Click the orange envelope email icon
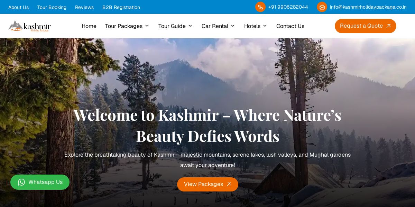Screen dimensions: 415x207 click(322, 7)
